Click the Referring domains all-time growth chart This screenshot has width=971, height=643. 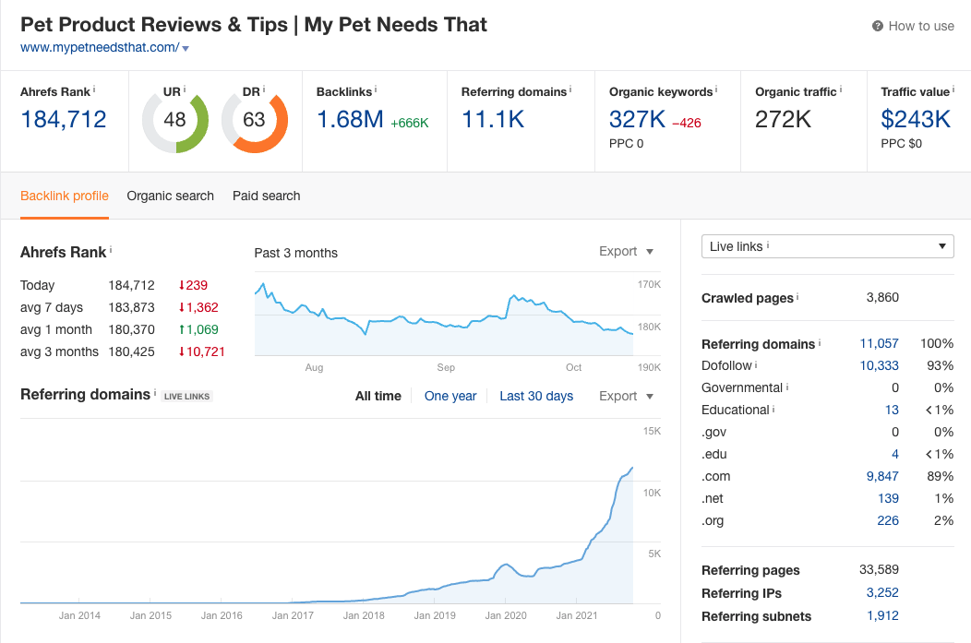click(x=327, y=511)
